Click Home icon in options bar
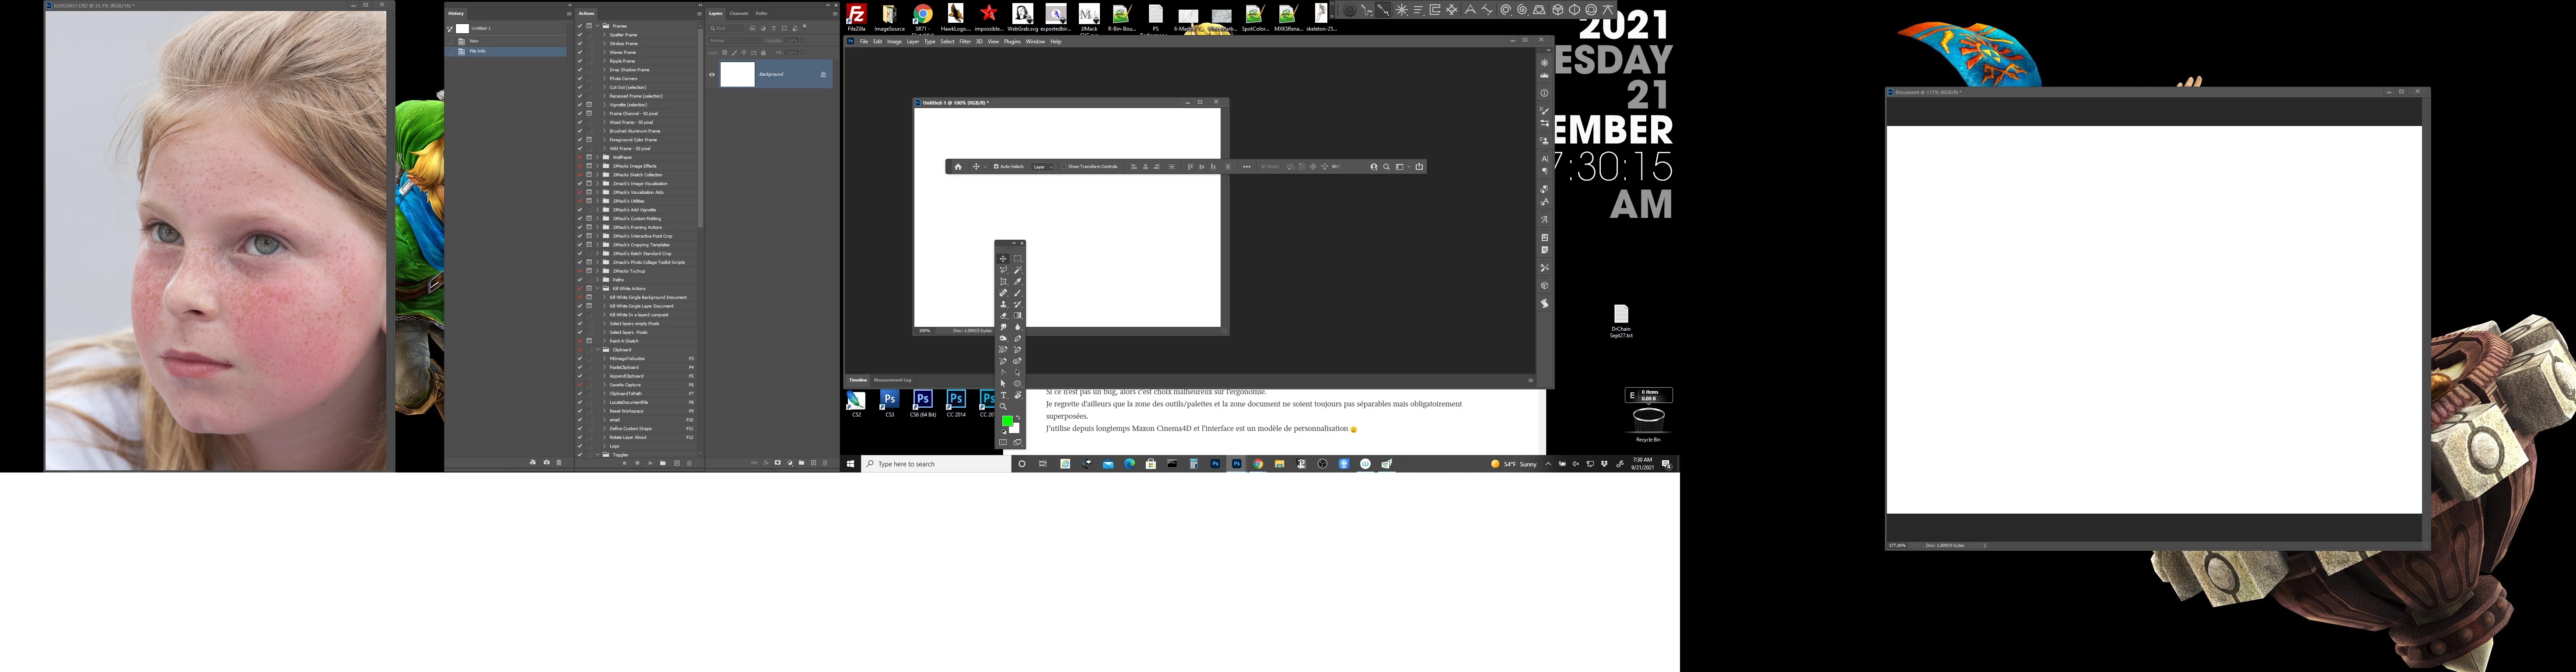The height and width of the screenshot is (672, 2576). [x=958, y=167]
